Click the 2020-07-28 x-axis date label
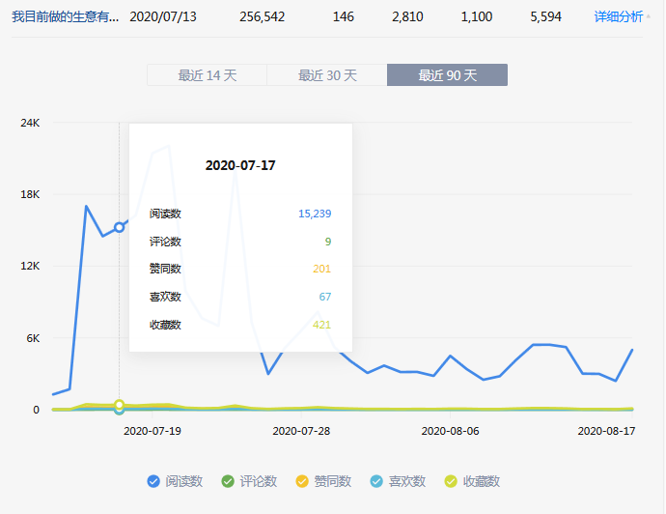Screen dimensions: 666x514 pos(303,431)
